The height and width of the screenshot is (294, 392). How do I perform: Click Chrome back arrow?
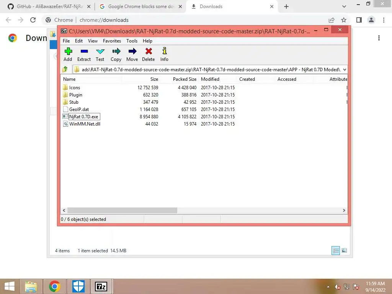coord(8,20)
